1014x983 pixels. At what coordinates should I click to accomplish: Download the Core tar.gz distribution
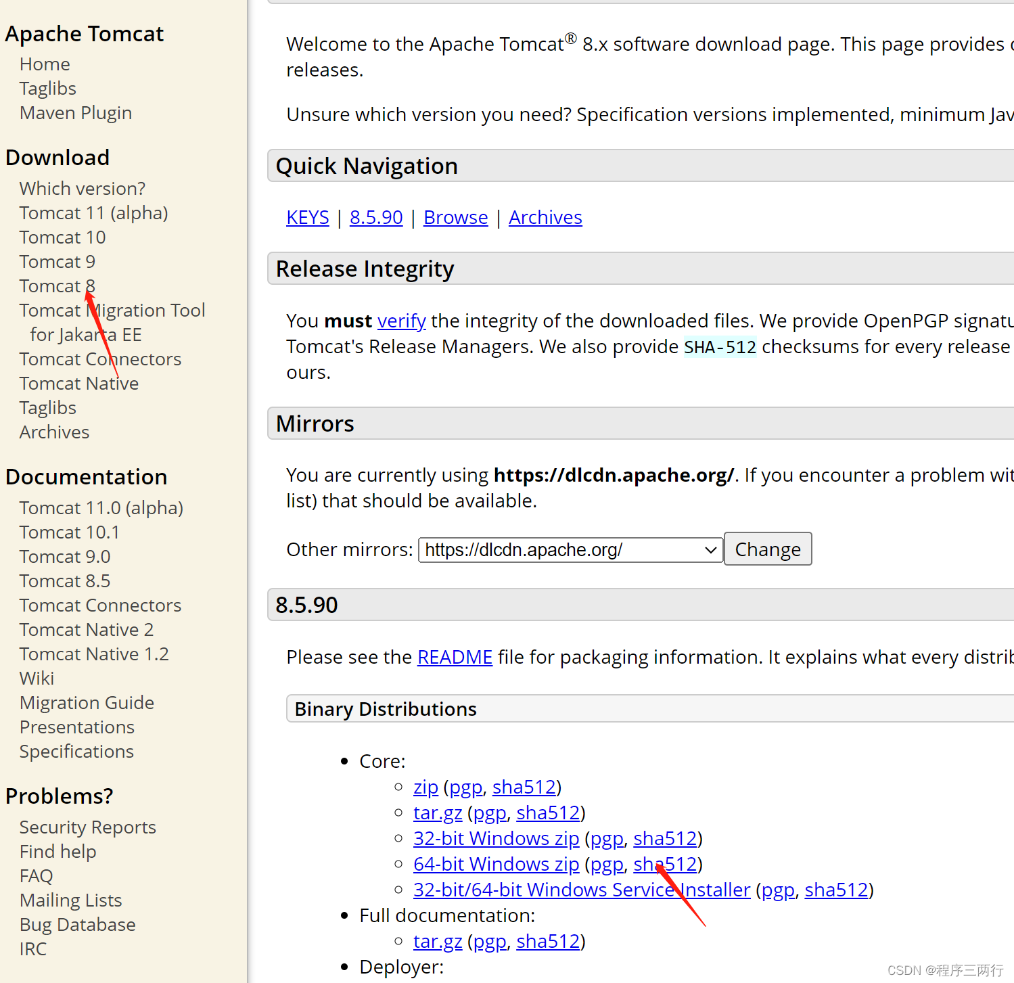[438, 813]
